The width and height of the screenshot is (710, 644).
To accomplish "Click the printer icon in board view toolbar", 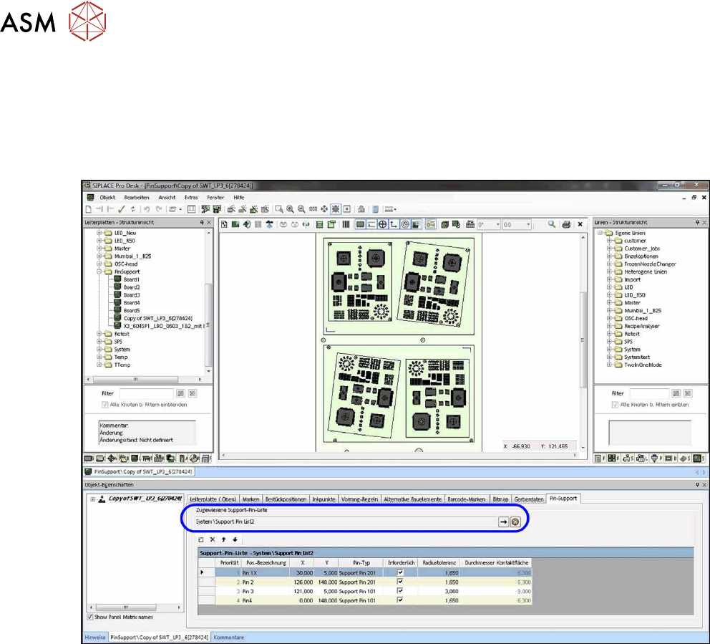I will 566,224.
